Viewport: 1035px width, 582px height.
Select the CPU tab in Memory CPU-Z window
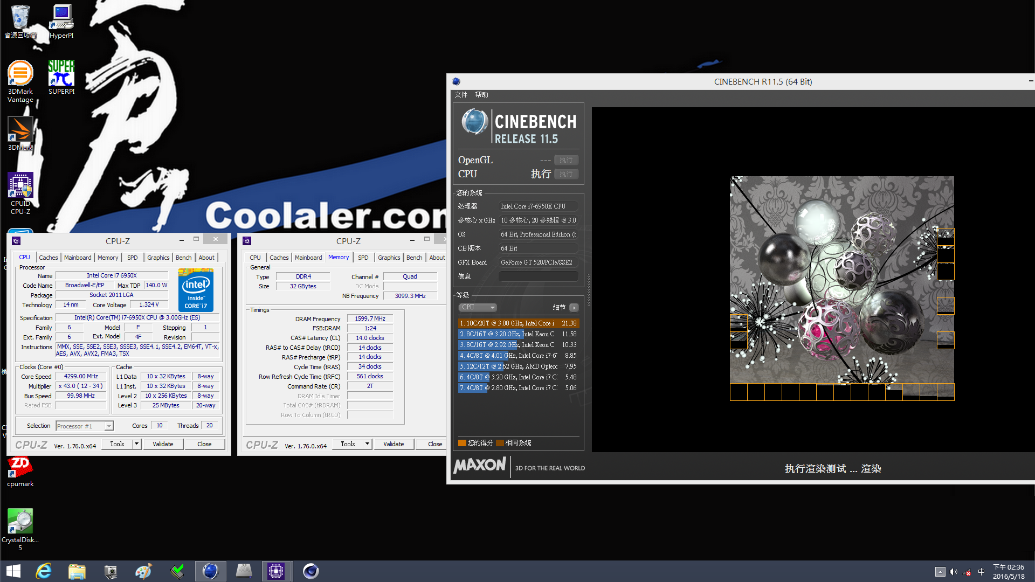point(255,258)
